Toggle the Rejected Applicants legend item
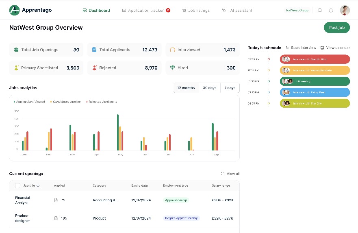Viewport: 358px width, 233px height. (x=102, y=102)
